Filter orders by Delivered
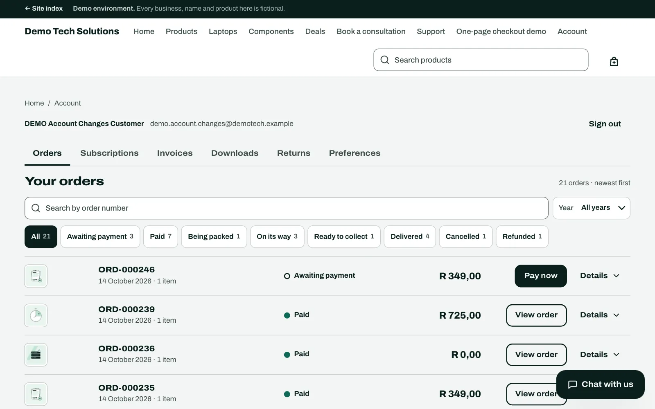This screenshot has height=409, width=655. tap(410, 236)
